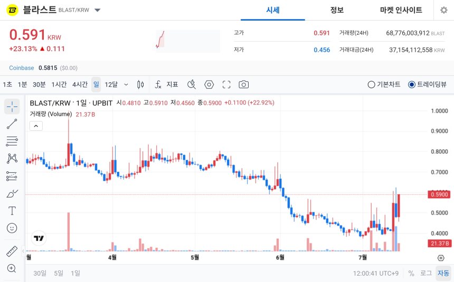Take a chart snapshot with camera icon
Screen dimensions: 454x282
[x=243, y=84]
